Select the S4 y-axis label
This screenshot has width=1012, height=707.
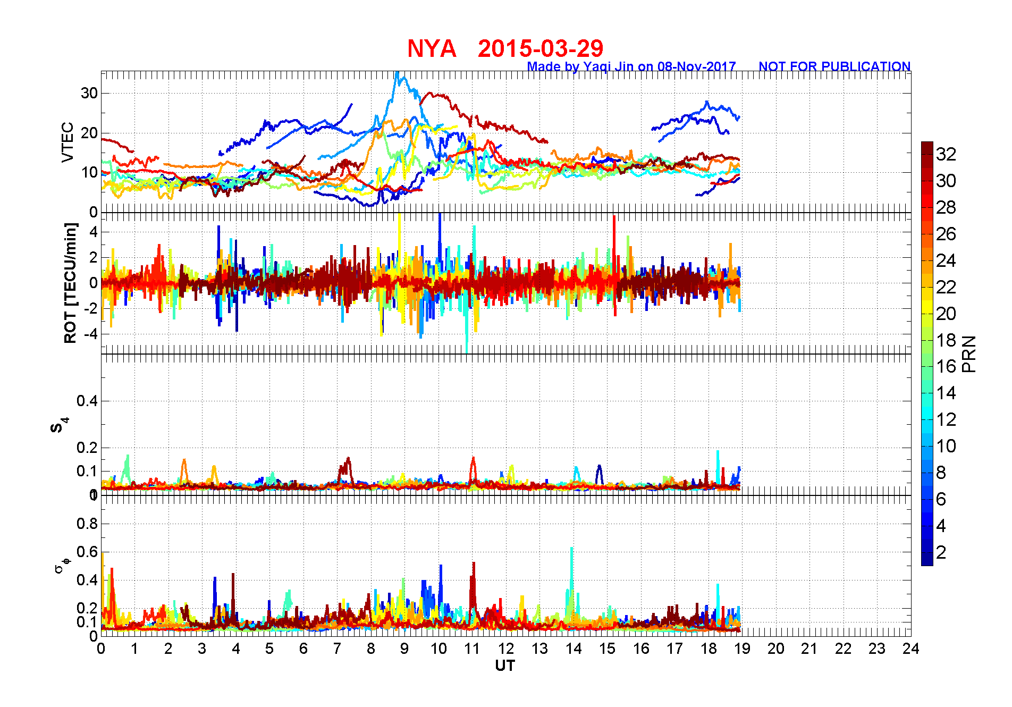coord(59,425)
